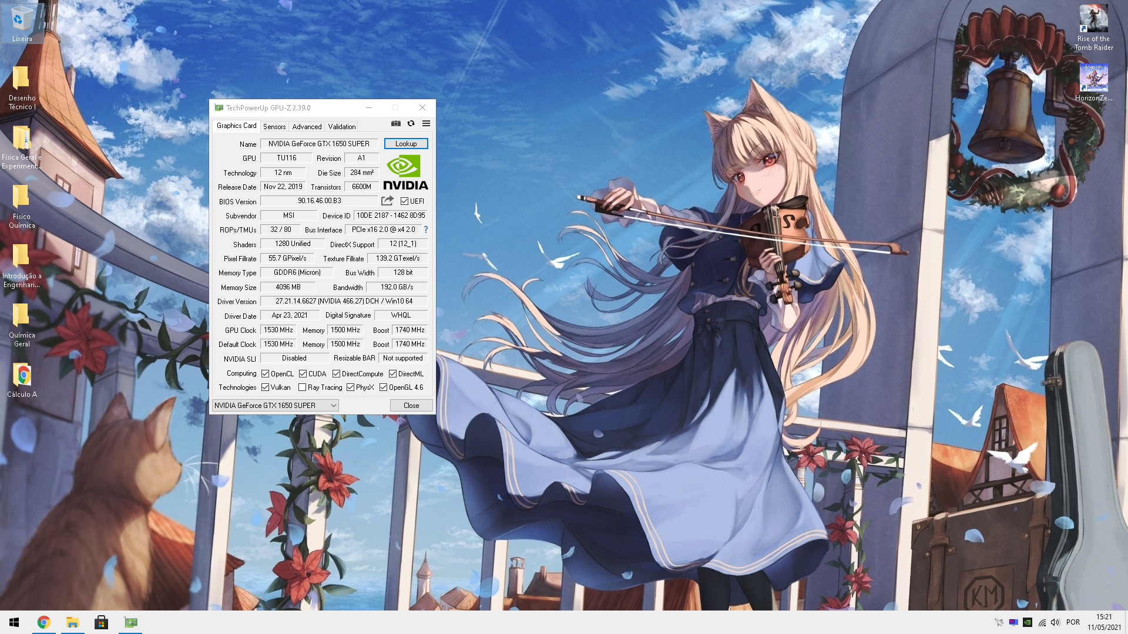Open the volume tray icon

click(1056, 622)
